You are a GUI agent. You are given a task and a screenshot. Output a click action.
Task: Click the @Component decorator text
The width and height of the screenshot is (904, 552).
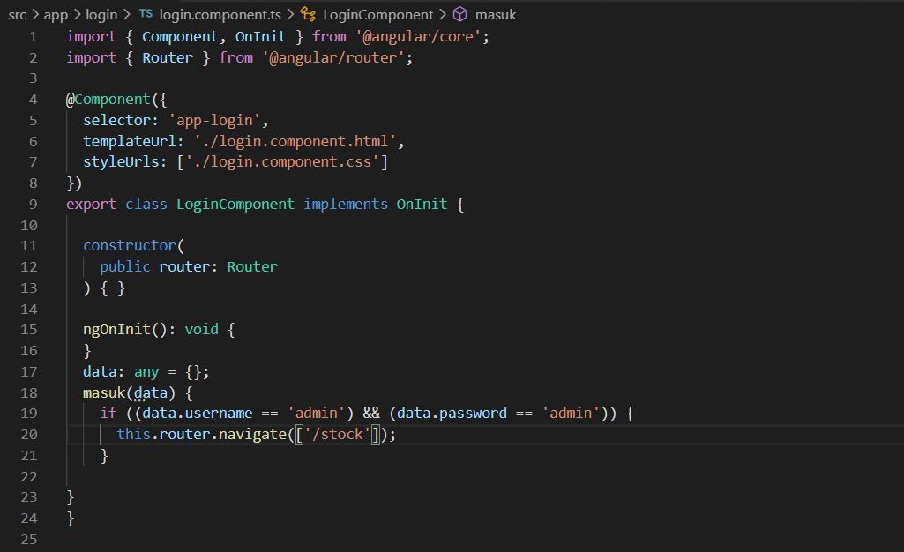[x=108, y=100]
